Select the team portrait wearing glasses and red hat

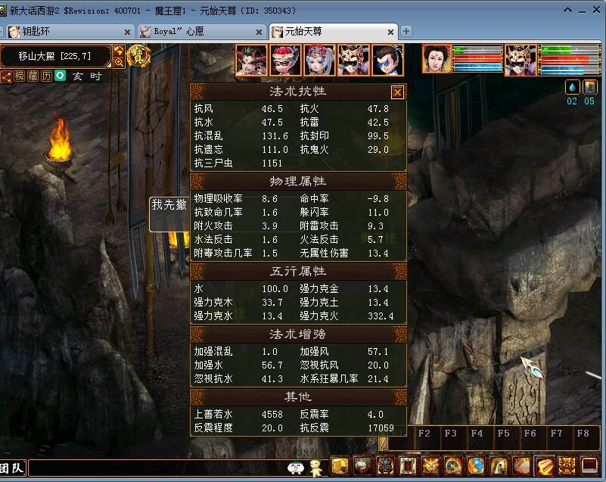[286, 61]
